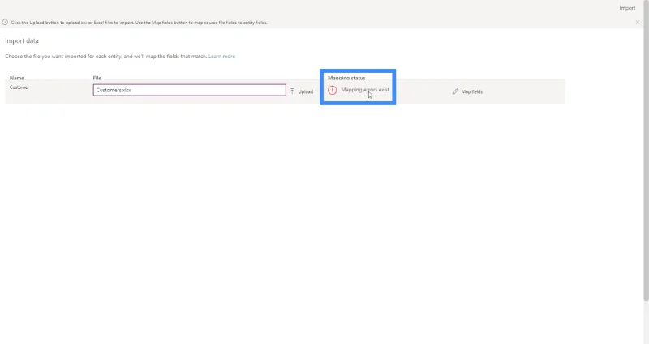Dismiss the info banner with the X
649x344 pixels.
[x=638, y=23]
